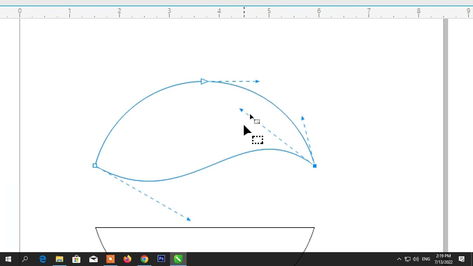473x266 pixels.
Task: Click the control handle right of top node
Action: 258,81
